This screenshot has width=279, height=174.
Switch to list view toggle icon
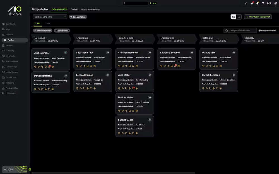click(x=239, y=17)
